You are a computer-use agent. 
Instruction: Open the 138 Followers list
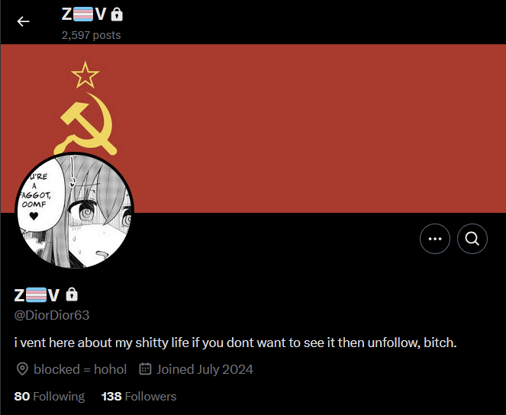click(x=139, y=396)
